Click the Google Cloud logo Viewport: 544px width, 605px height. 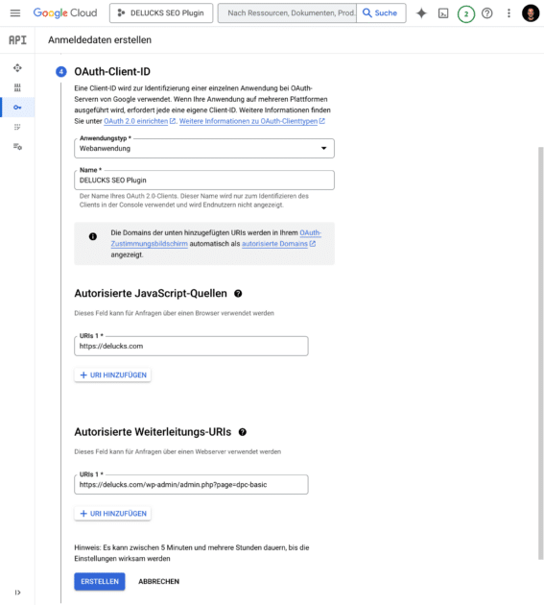pos(65,13)
